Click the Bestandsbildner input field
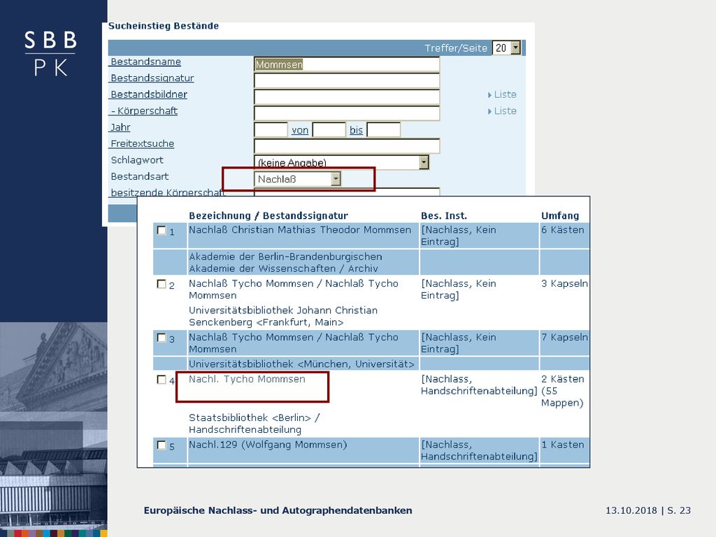The width and height of the screenshot is (716, 537). pyautogui.click(x=347, y=97)
